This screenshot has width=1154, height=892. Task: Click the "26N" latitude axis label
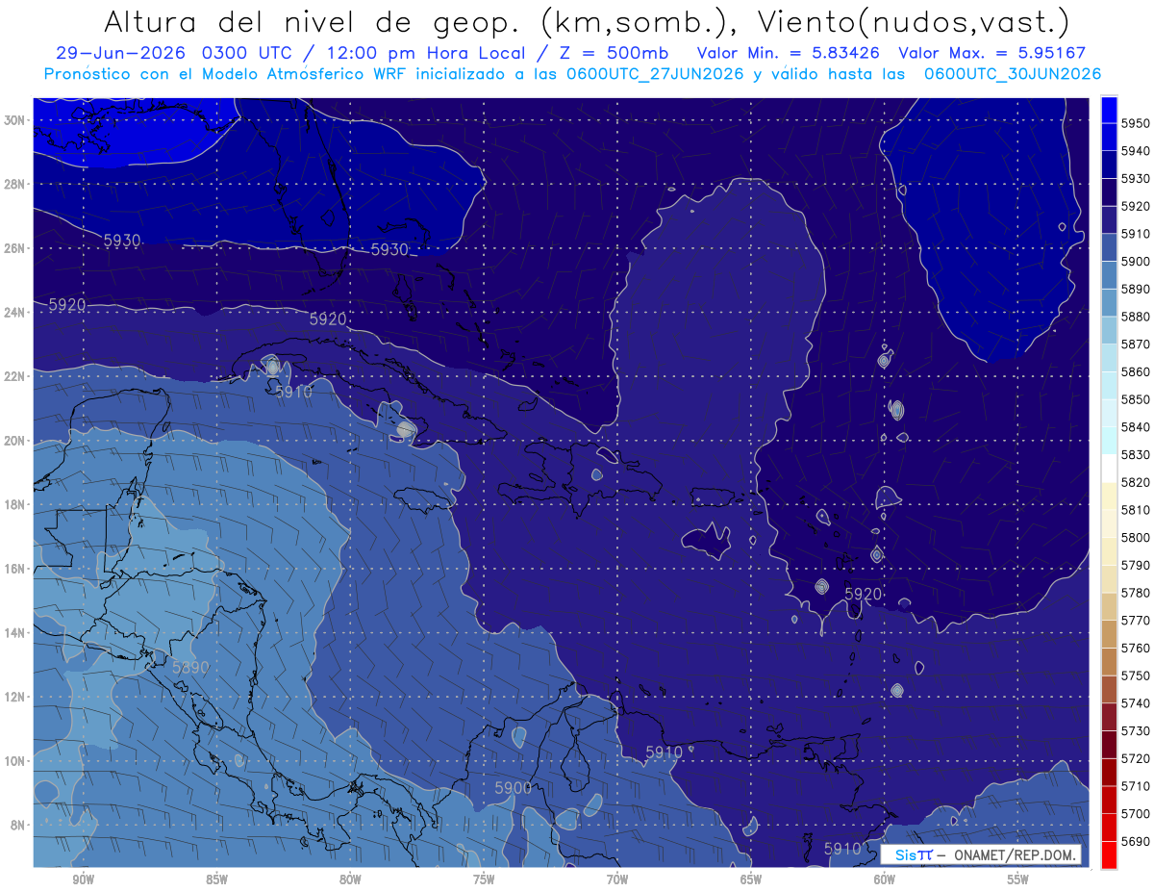tap(14, 248)
